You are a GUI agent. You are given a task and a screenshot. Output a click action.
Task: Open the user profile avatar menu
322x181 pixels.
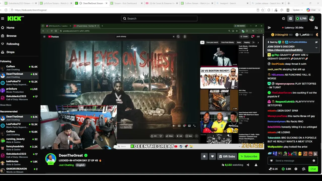tap(312, 18)
